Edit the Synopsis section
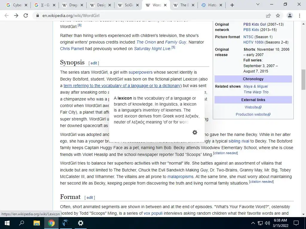Viewport: 306px width, 229px height. (x=94, y=63)
